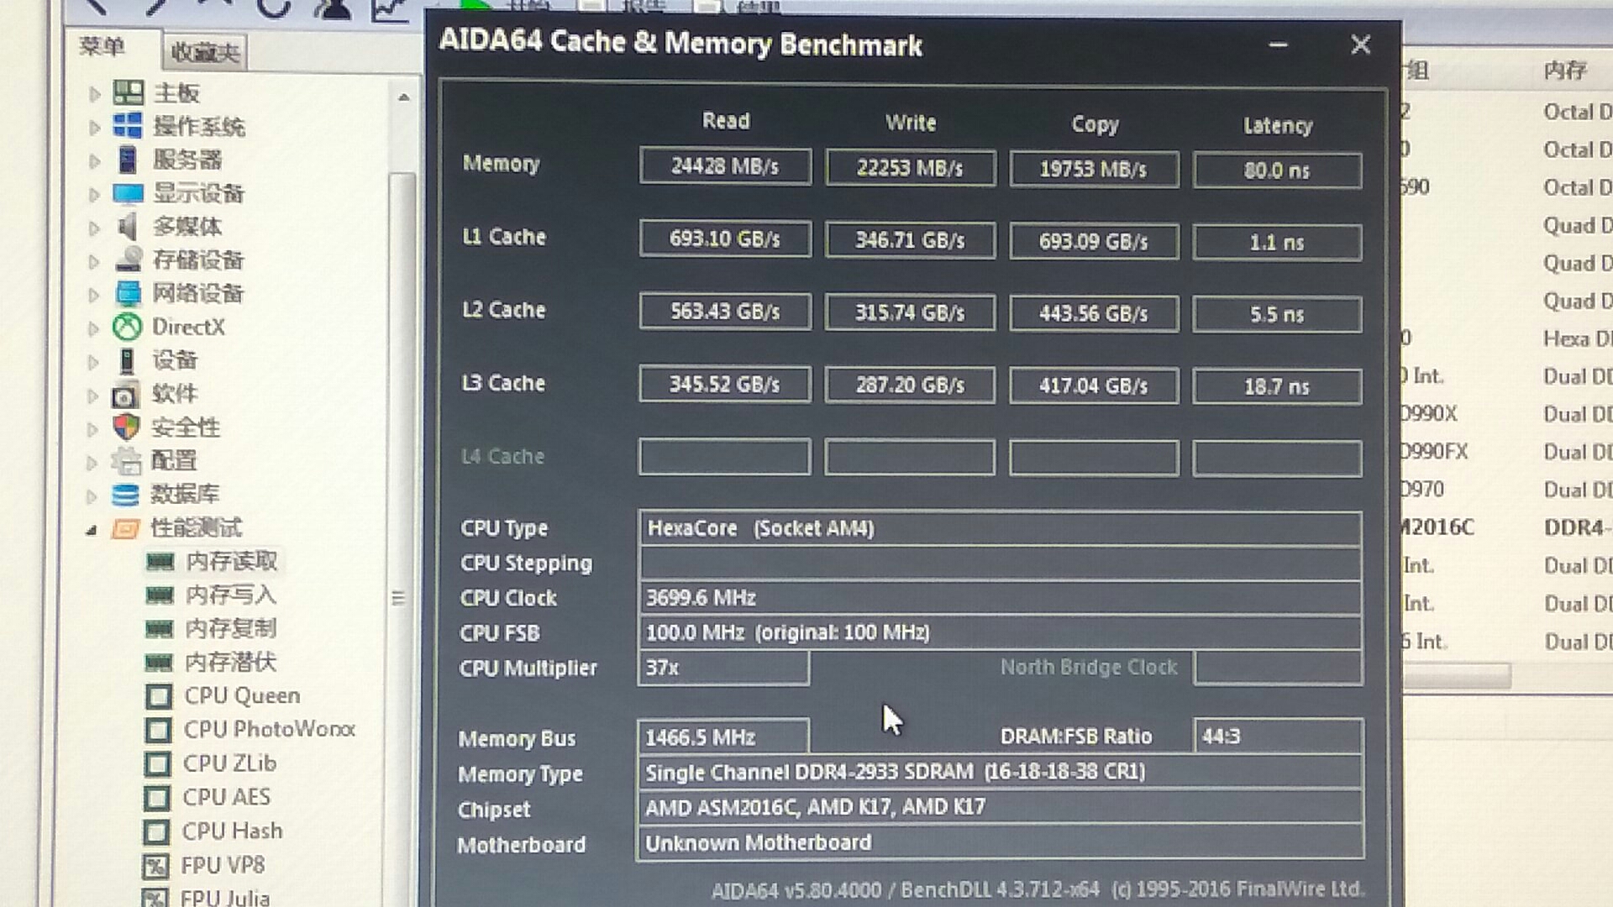This screenshot has width=1613, height=907.
Task: Click the 内存潜伏 memory chip icon
Action: tap(159, 663)
